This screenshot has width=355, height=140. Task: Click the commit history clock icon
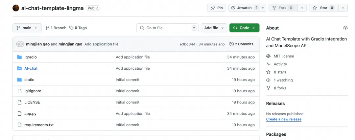(x=231, y=44)
